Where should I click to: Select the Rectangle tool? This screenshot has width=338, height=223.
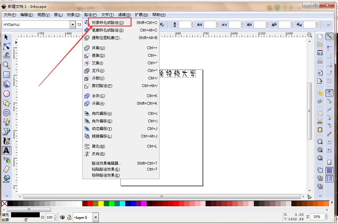(x=6, y=75)
